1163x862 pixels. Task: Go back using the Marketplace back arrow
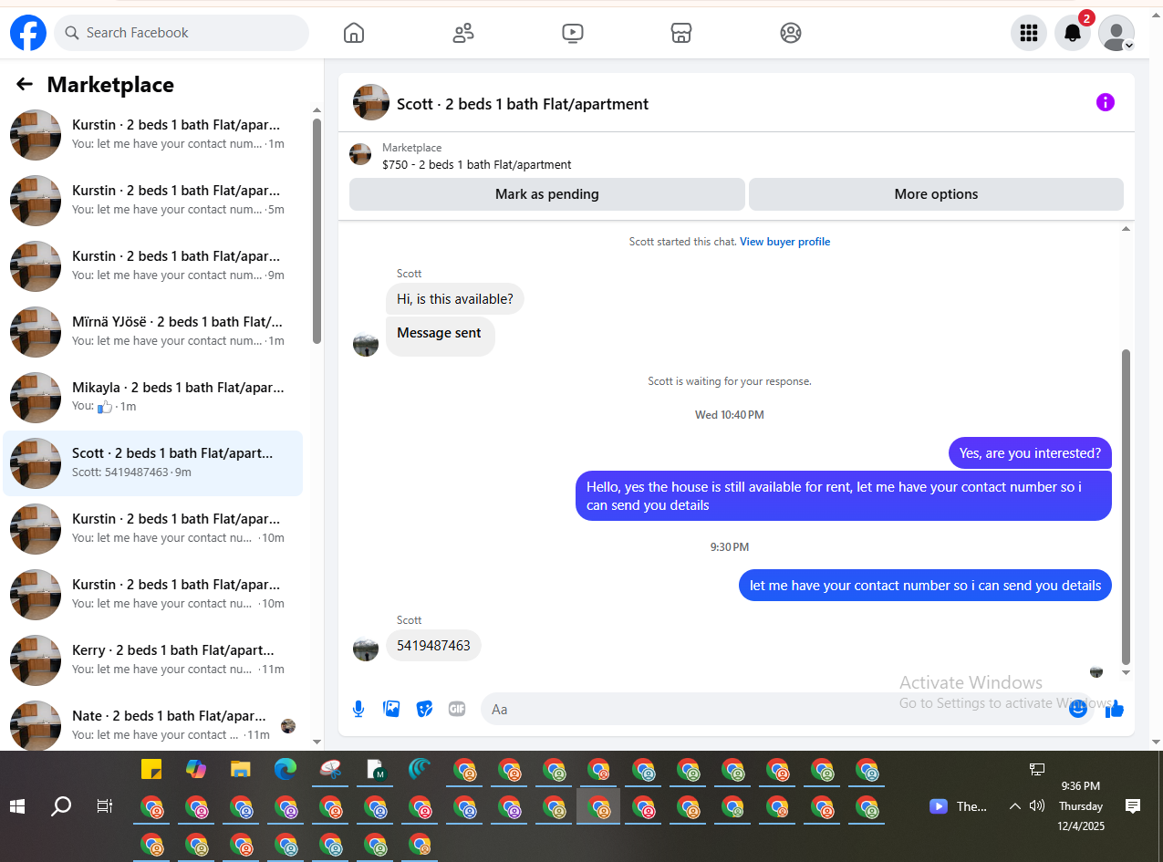pos(25,85)
